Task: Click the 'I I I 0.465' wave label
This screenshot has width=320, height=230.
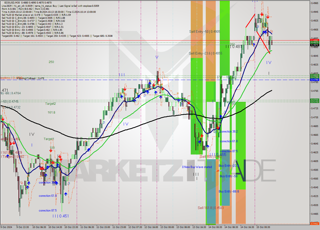Action: click(218, 154)
